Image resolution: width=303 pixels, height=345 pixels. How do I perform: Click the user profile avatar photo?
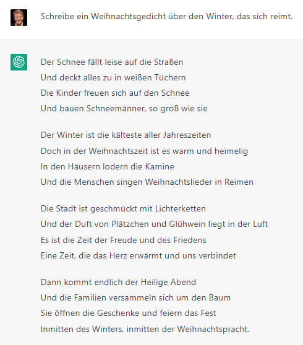[x=19, y=17]
